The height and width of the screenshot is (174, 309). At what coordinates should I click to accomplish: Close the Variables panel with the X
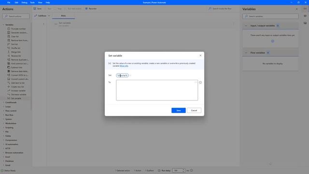296,9
